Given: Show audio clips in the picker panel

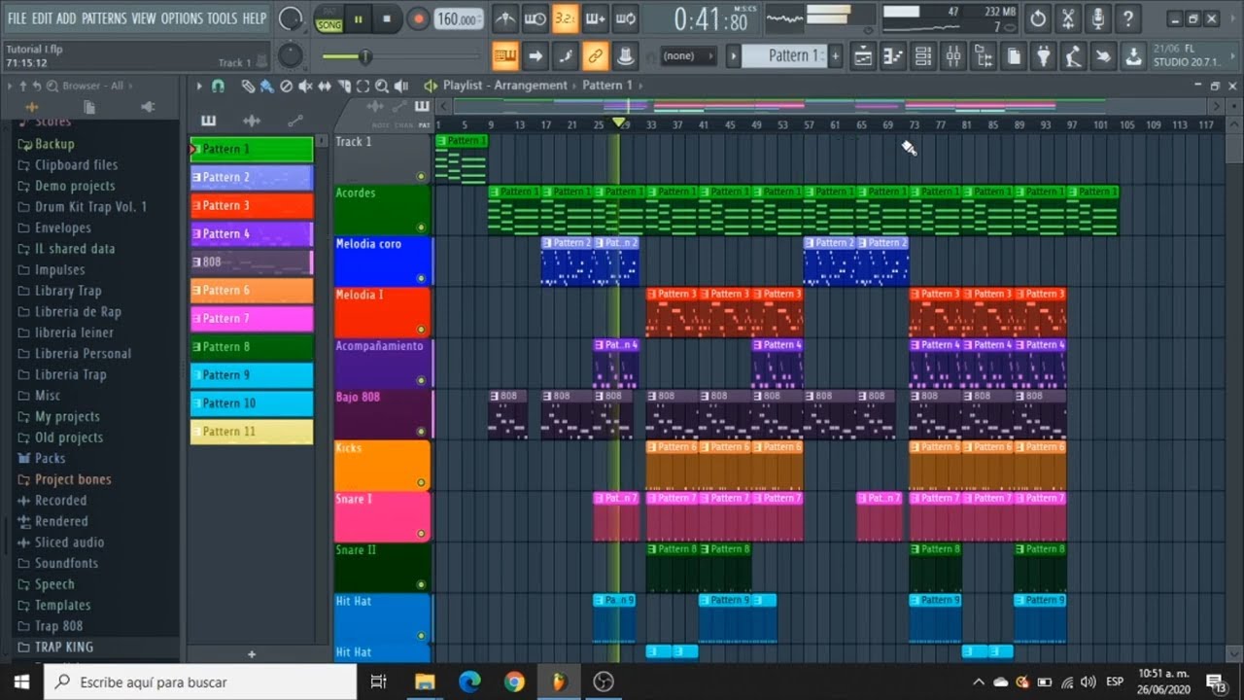Looking at the screenshot, I should [x=252, y=121].
